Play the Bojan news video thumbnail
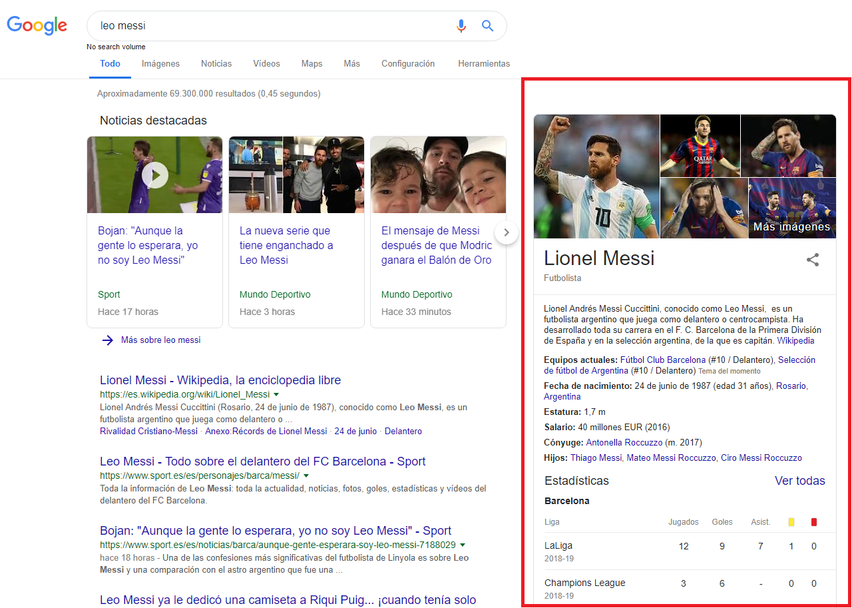This screenshot has height=608, width=852. [154, 175]
